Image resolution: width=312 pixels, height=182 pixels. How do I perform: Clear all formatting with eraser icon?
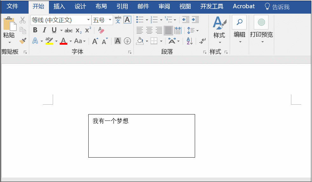point(101,30)
